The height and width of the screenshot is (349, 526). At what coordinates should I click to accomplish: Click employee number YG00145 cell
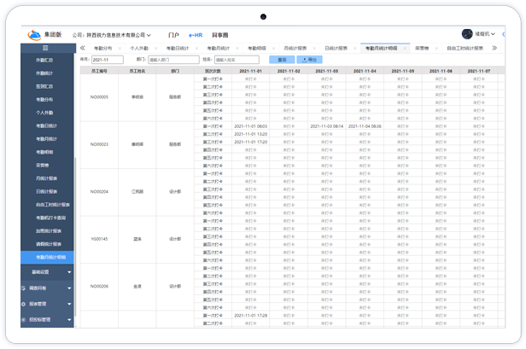click(99, 239)
